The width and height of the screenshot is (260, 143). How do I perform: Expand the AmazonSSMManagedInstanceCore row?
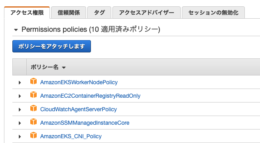(x=20, y=123)
